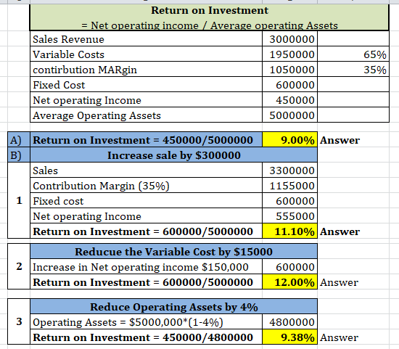The width and height of the screenshot is (399, 349).
Task: Select the Variable Costs value 1950000
Action: pyautogui.click(x=290, y=54)
